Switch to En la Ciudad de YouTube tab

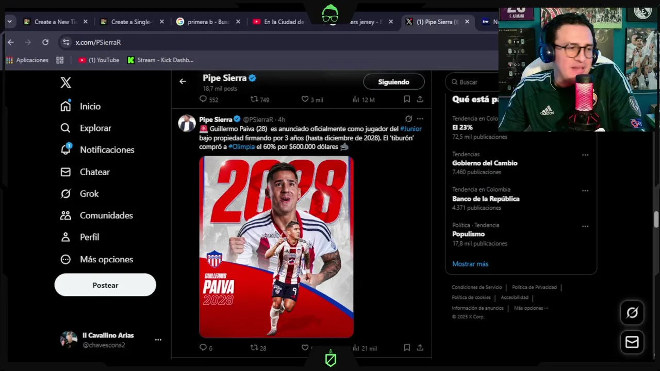[284, 22]
